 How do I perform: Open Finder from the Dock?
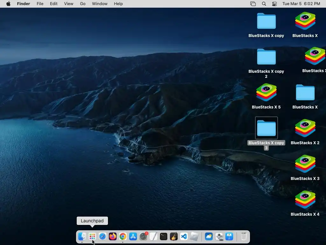click(x=82, y=236)
